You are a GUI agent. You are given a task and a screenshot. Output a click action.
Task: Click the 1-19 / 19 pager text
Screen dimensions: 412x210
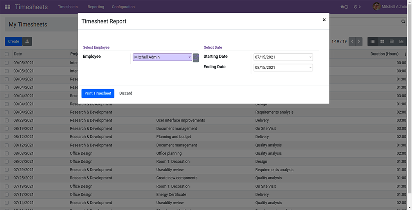(339, 41)
